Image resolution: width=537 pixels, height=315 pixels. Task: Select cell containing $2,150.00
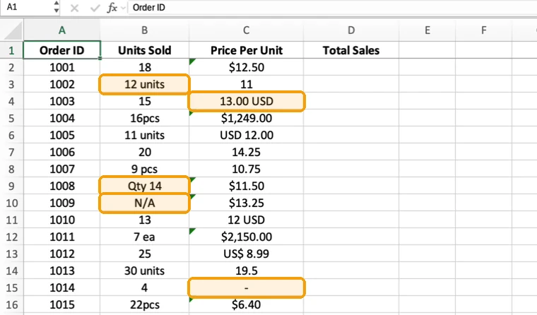[x=246, y=237]
